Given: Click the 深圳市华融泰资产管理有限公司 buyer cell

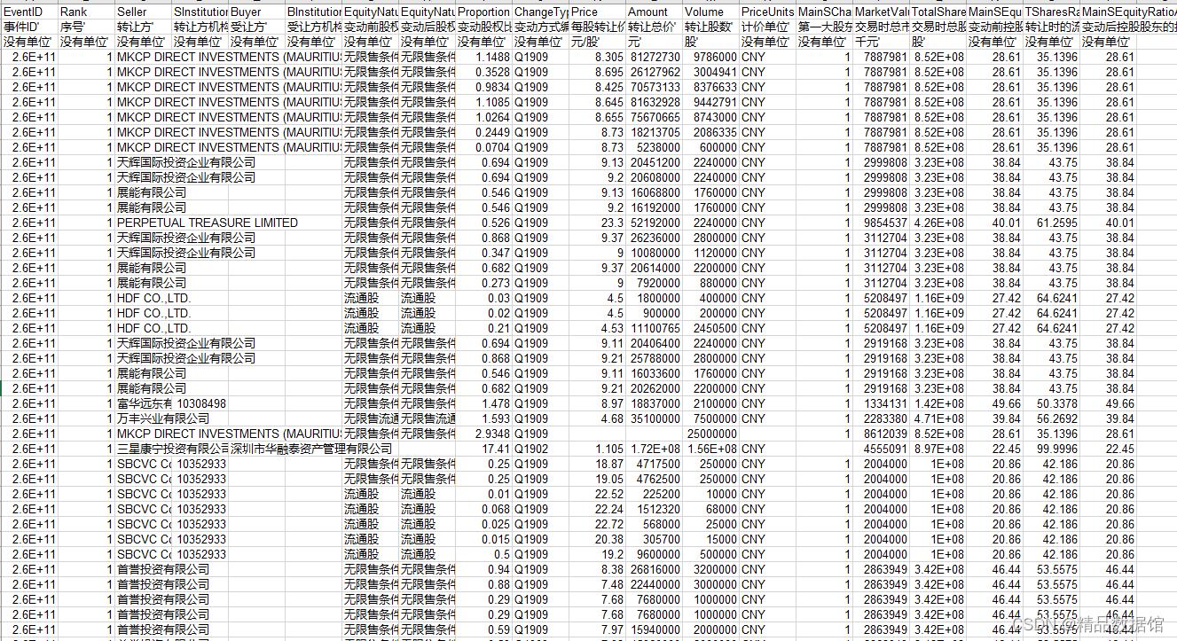Looking at the screenshot, I should click(310, 449).
